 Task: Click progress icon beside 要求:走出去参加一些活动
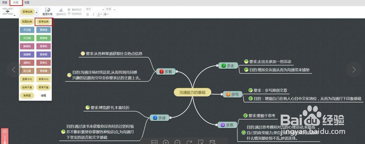(x=246, y=62)
